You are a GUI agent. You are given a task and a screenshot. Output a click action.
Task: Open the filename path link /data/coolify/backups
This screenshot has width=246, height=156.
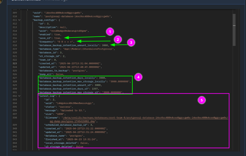[x=145, y=118]
